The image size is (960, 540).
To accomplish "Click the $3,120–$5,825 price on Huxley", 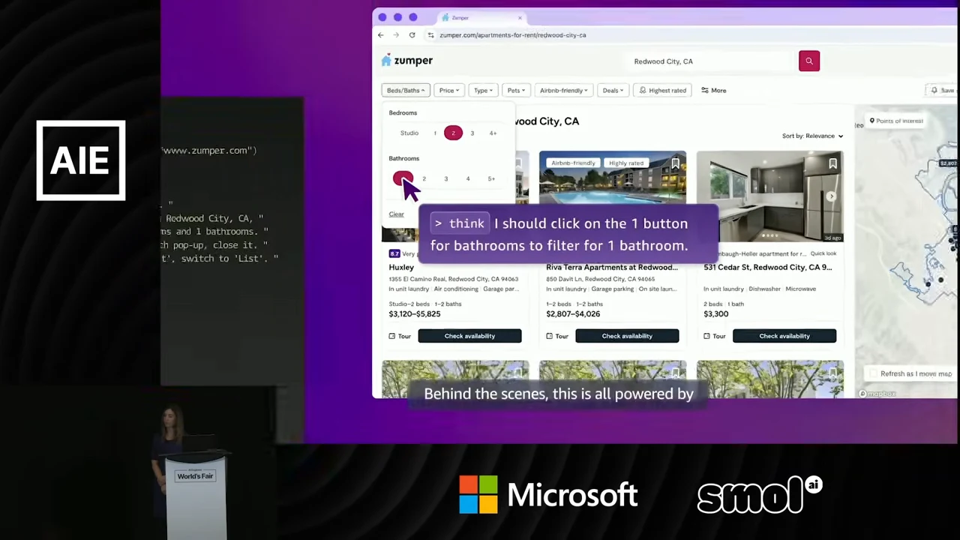I will tap(415, 314).
